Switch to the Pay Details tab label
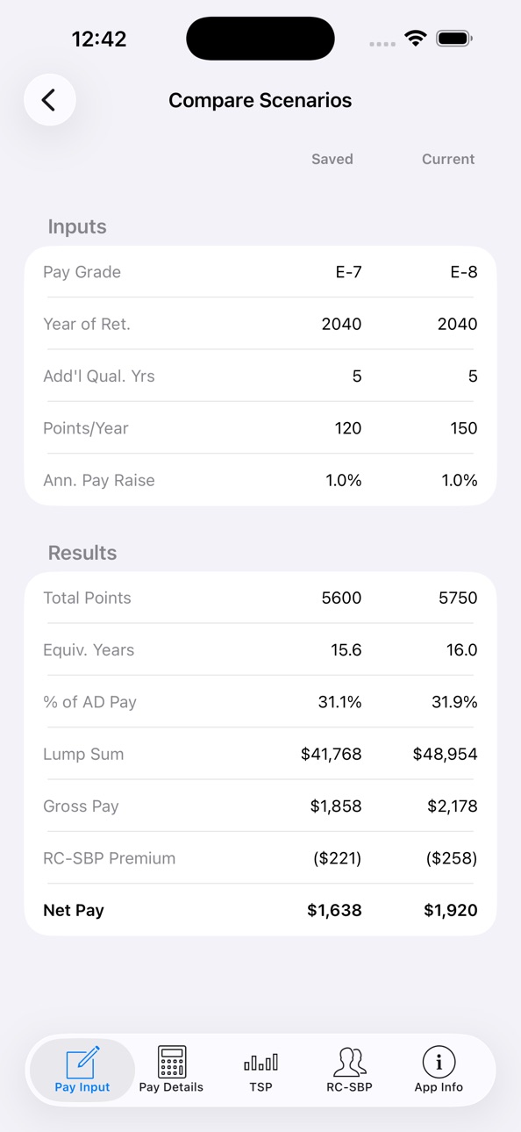 [x=171, y=1087]
